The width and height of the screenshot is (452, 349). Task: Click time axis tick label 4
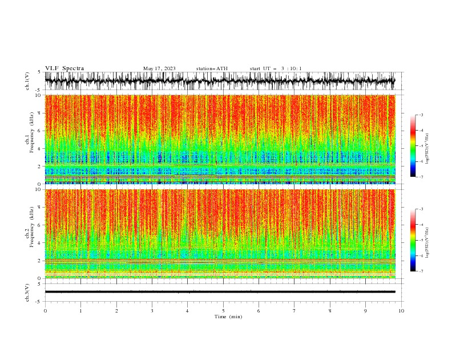click(187, 311)
